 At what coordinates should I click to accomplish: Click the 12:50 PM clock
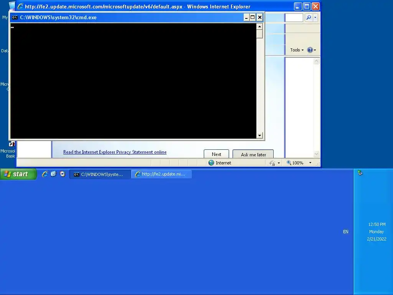(x=377, y=224)
